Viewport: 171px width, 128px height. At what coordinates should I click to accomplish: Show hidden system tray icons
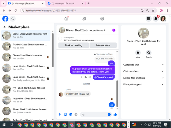coord(141,125)
